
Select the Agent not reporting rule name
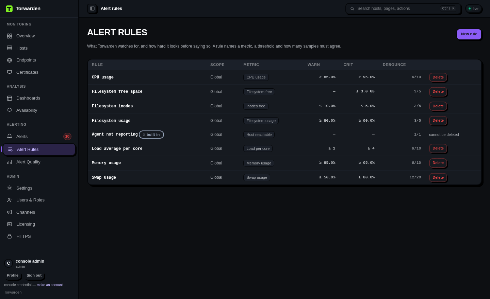tap(115, 135)
